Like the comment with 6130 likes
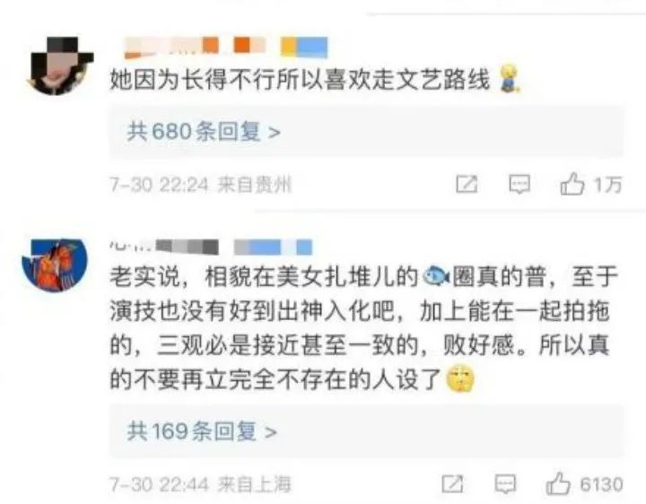 [558, 484]
